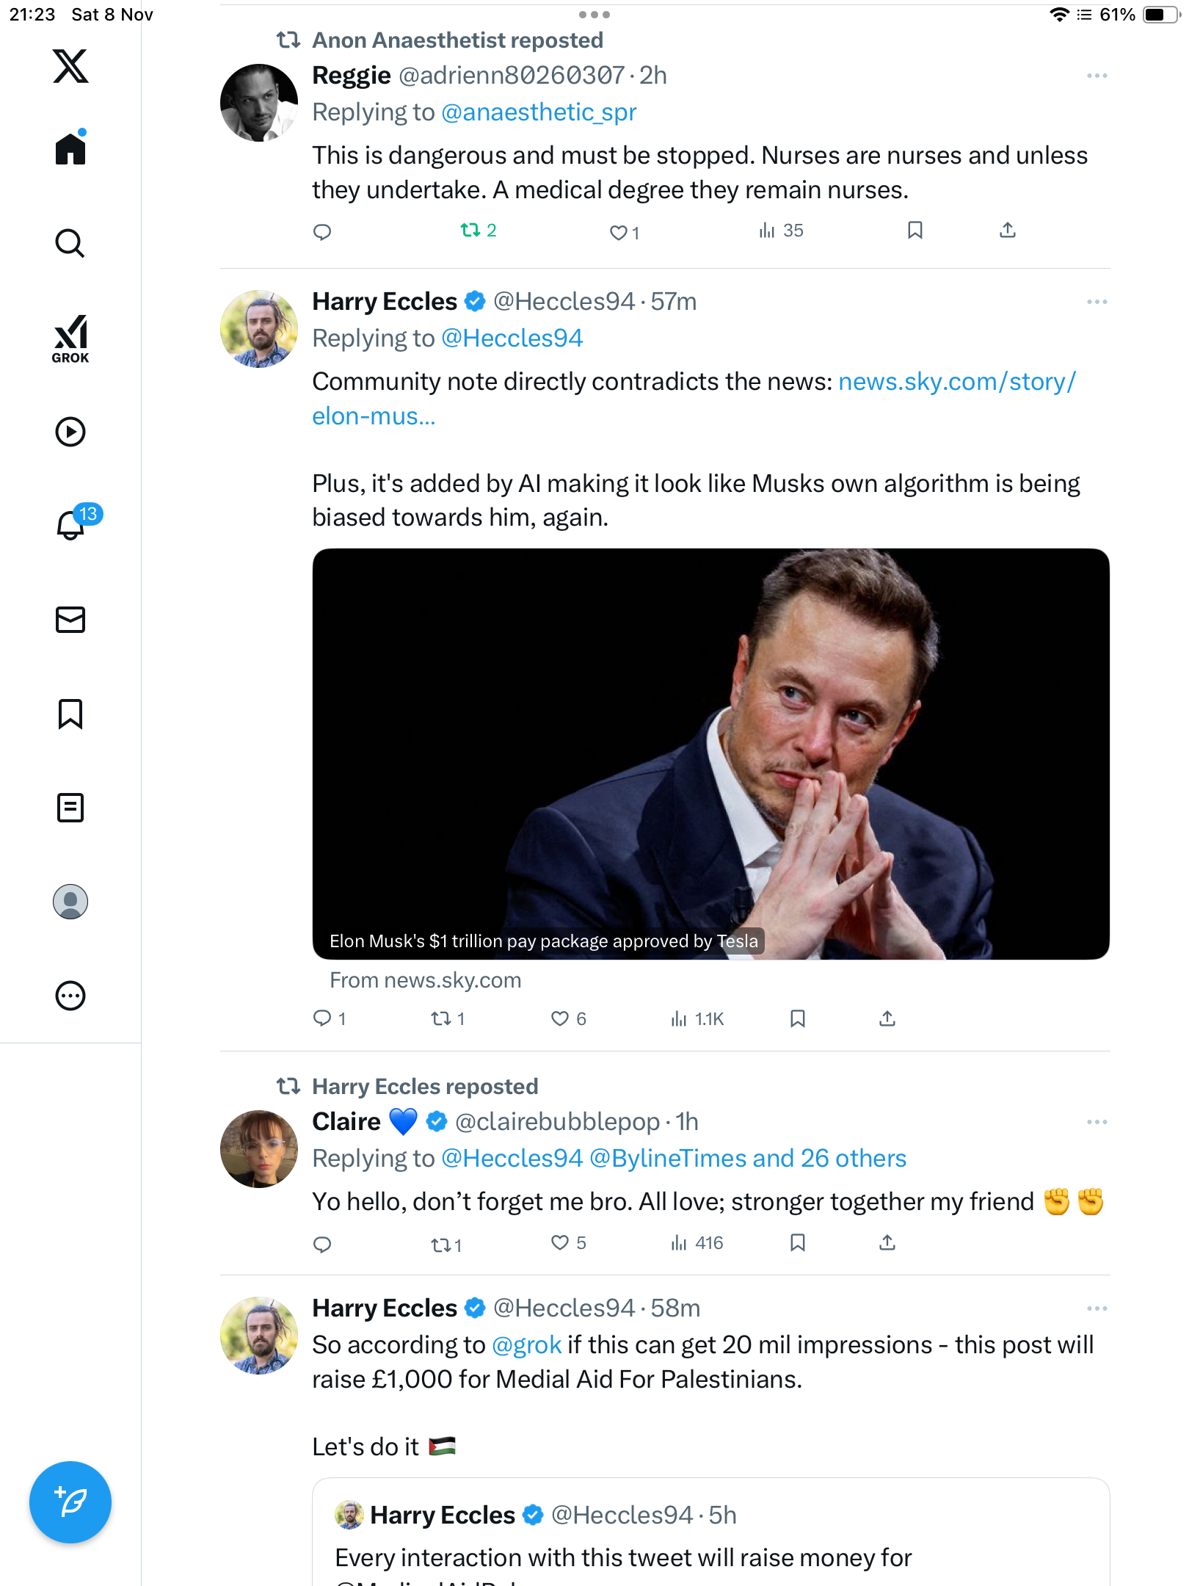
Task: Open the profile tab in sidebar
Action: tap(70, 902)
